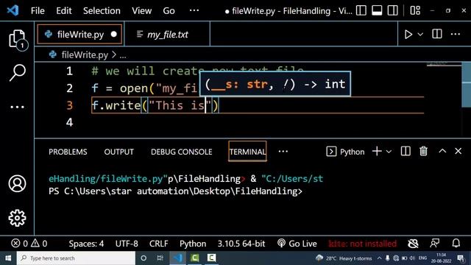Open the Manage settings gear icon
Screen dimensions: 471x265
[17, 218]
